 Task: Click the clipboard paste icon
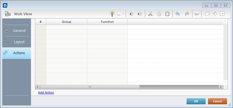pos(167,14)
